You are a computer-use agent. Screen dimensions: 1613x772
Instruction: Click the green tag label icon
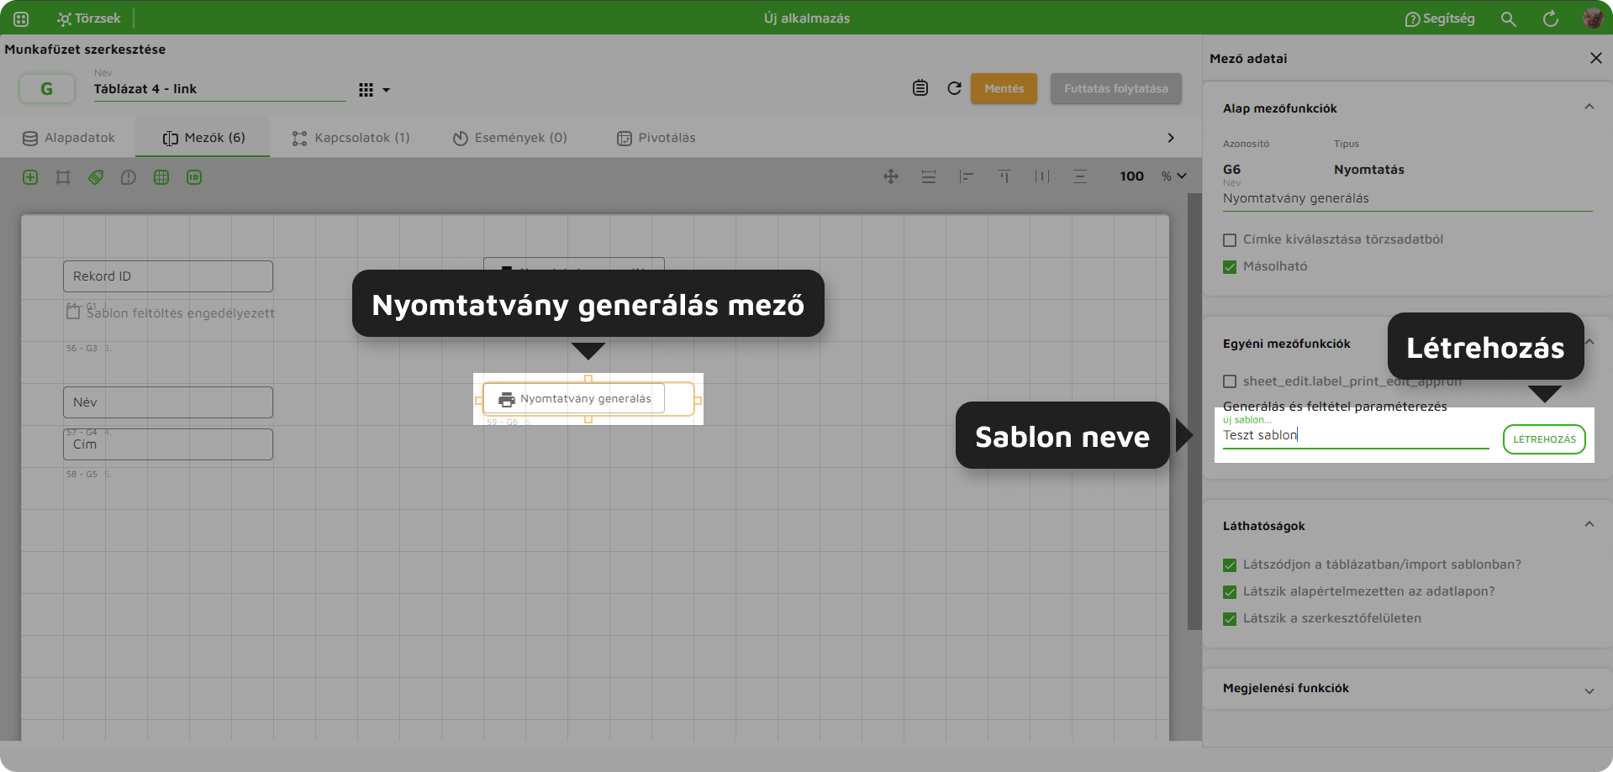96,177
